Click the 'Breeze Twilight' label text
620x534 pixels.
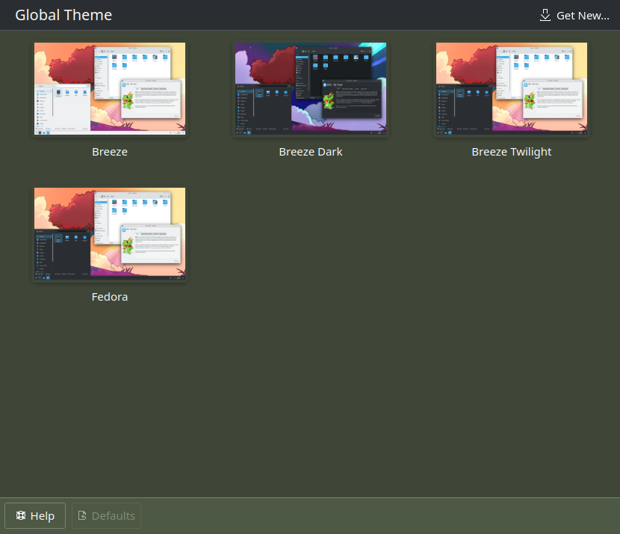[511, 152]
